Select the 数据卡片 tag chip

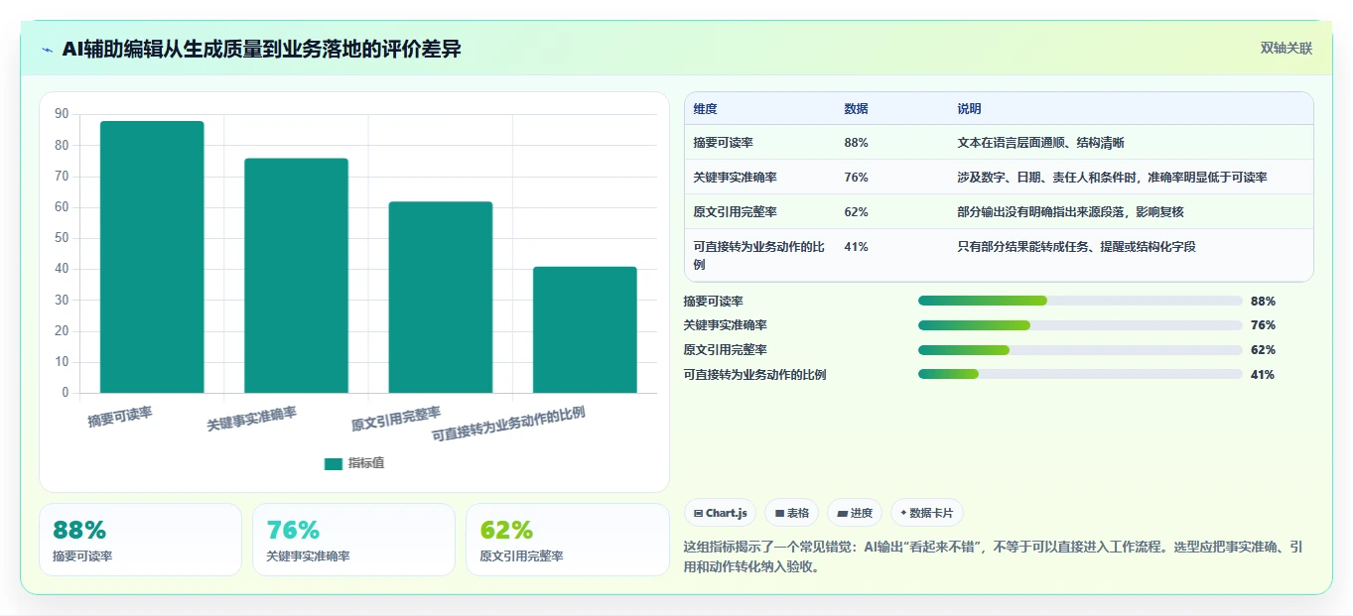click(927, 513)
